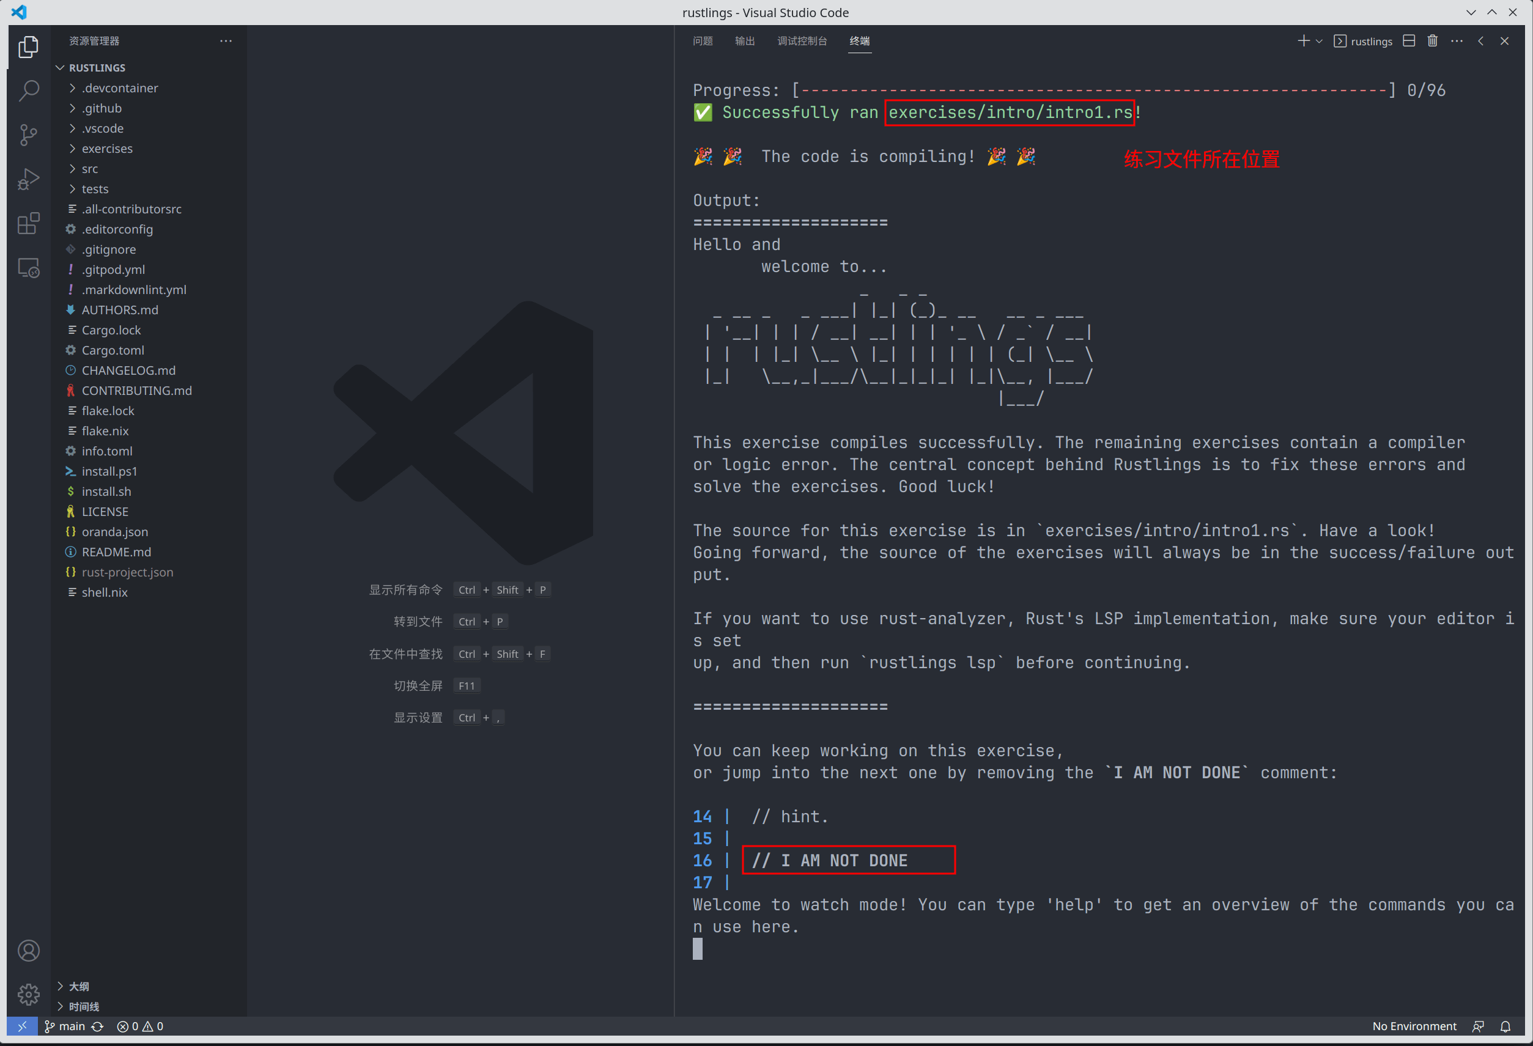Open the .editorconfig file
1533x1046 pixels.
click(x=149, y=229)
